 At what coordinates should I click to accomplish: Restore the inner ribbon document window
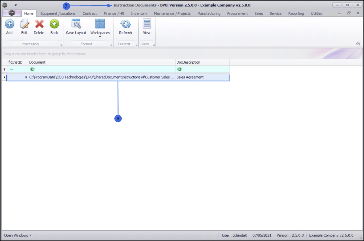[x=349, y=13]
